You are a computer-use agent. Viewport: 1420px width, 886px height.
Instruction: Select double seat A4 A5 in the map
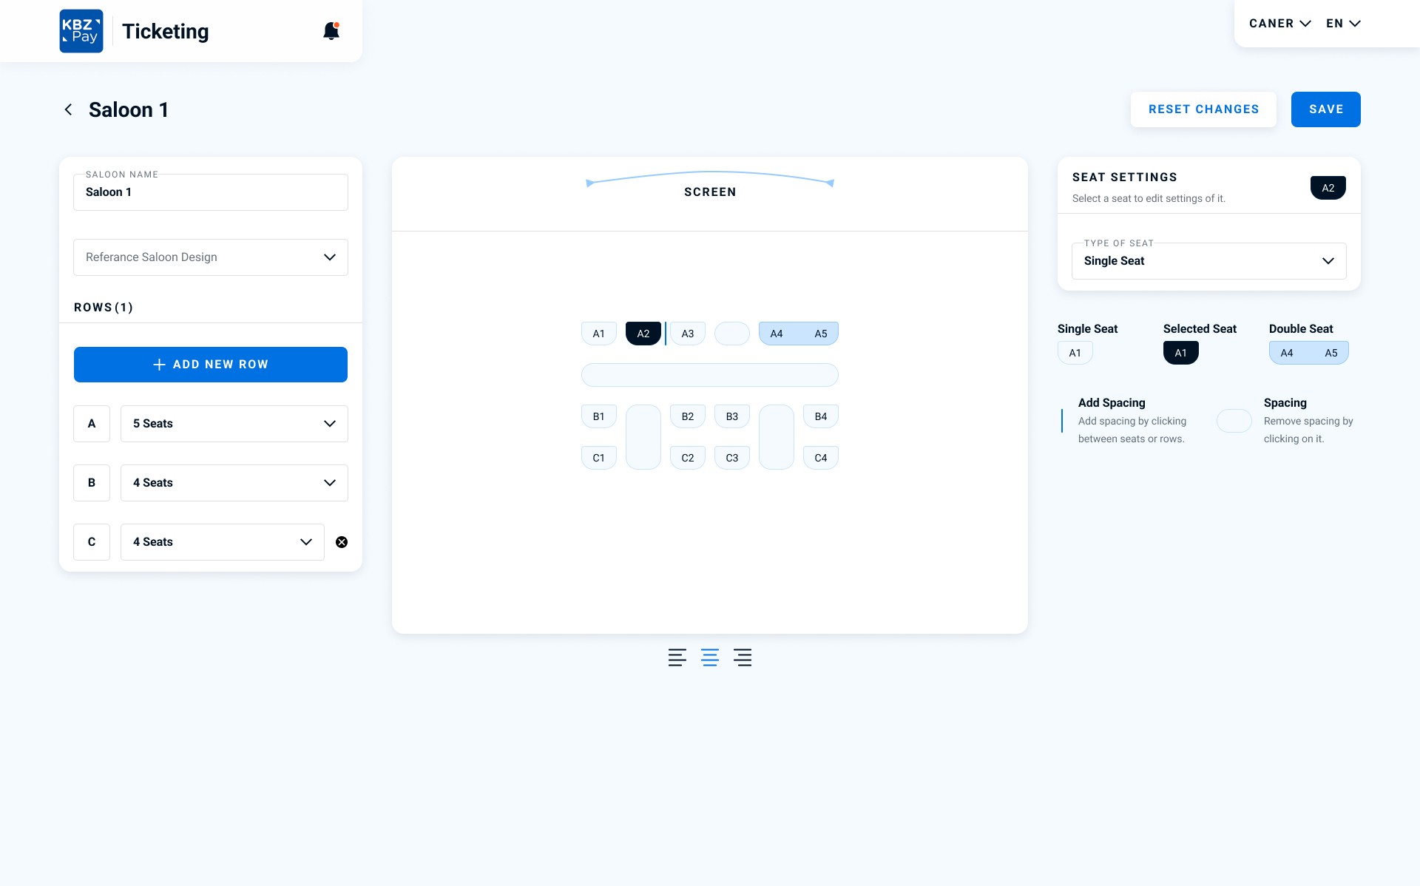[x=799, y=334]
